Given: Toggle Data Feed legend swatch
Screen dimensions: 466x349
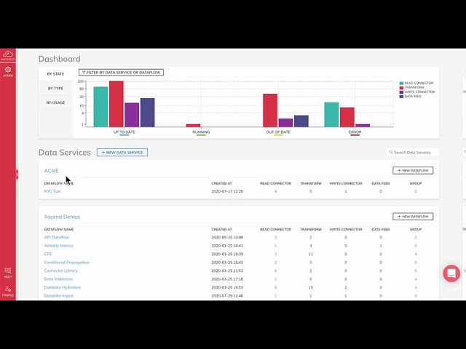Looking at the screenshot, I should point(401,97).
